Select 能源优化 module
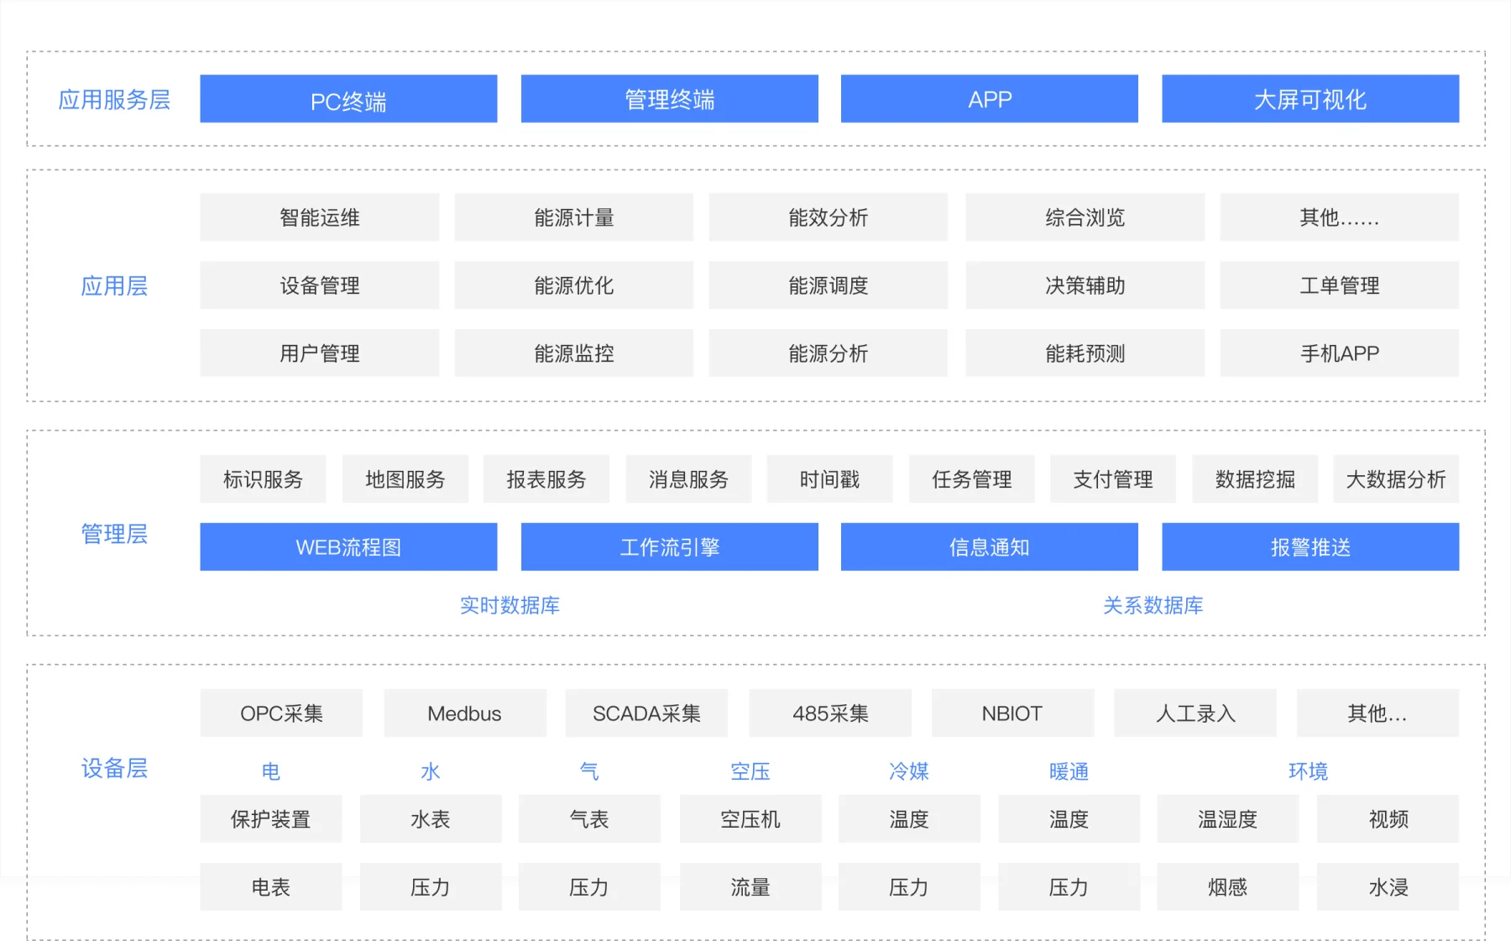Screen dimensions: 1511x941 (574, 285)
